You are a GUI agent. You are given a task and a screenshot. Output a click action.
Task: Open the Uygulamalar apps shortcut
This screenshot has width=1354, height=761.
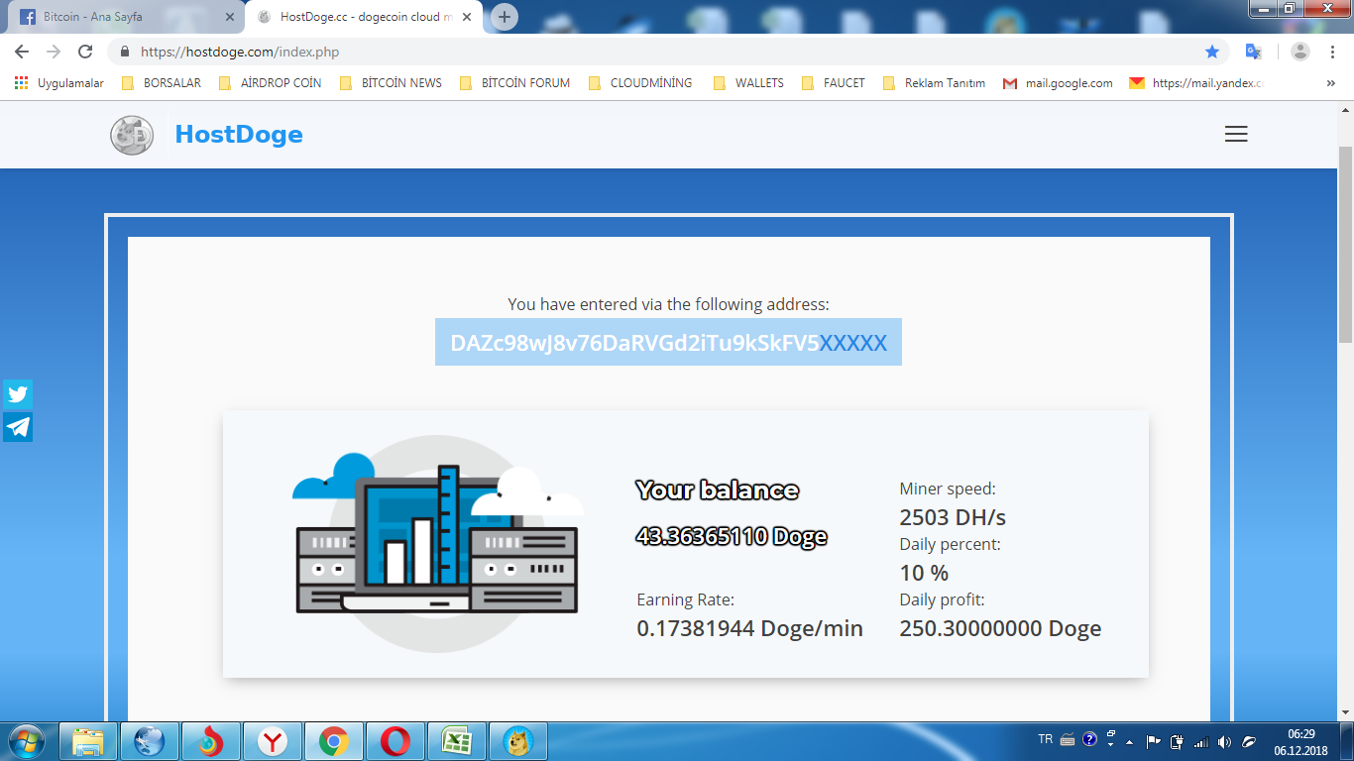coord(59,83)
